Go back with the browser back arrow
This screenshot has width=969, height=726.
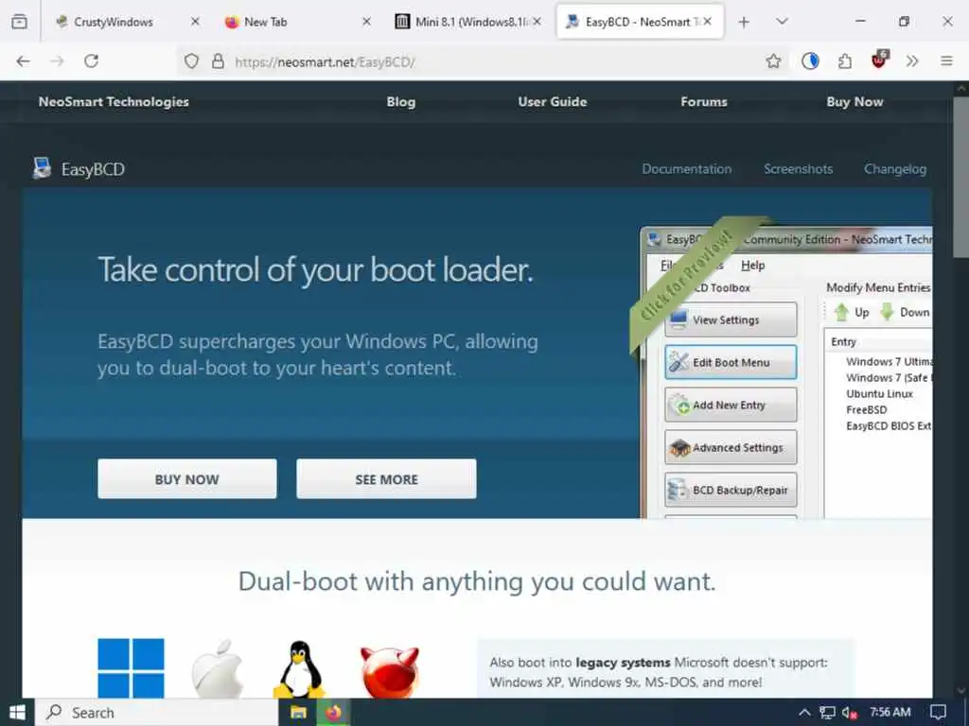pyautogui.click(x=23, y=61)
